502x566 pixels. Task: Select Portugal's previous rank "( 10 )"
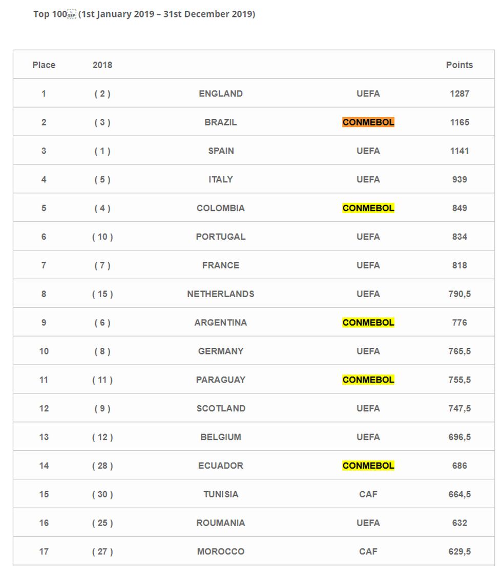coord(102,237)
